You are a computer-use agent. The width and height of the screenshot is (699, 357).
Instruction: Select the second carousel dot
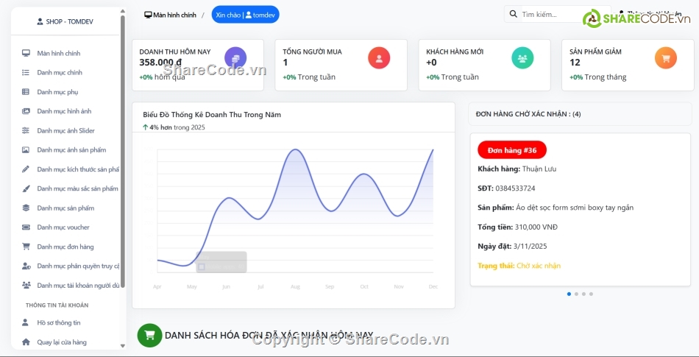click(x=576, y=294)
